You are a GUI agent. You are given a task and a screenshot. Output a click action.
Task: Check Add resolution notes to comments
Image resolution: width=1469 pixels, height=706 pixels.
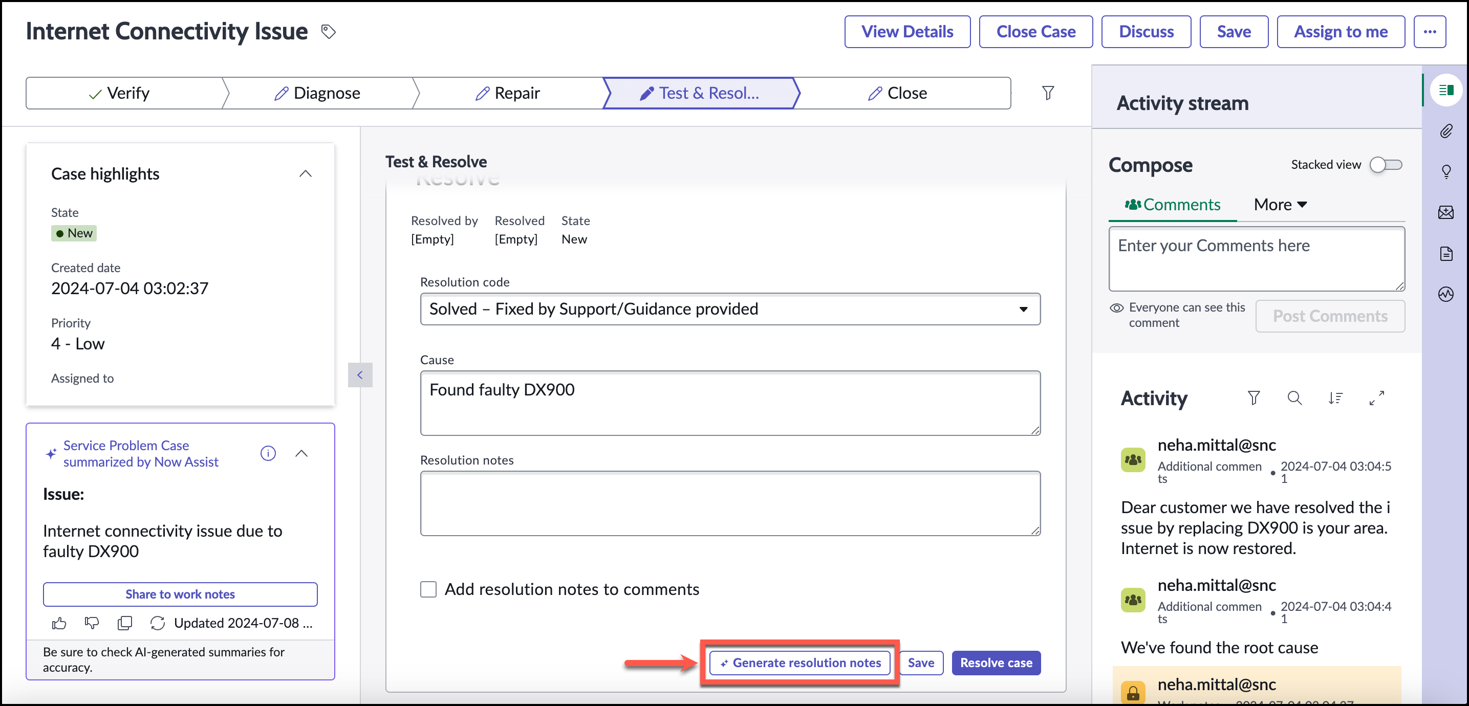[428, 589]
